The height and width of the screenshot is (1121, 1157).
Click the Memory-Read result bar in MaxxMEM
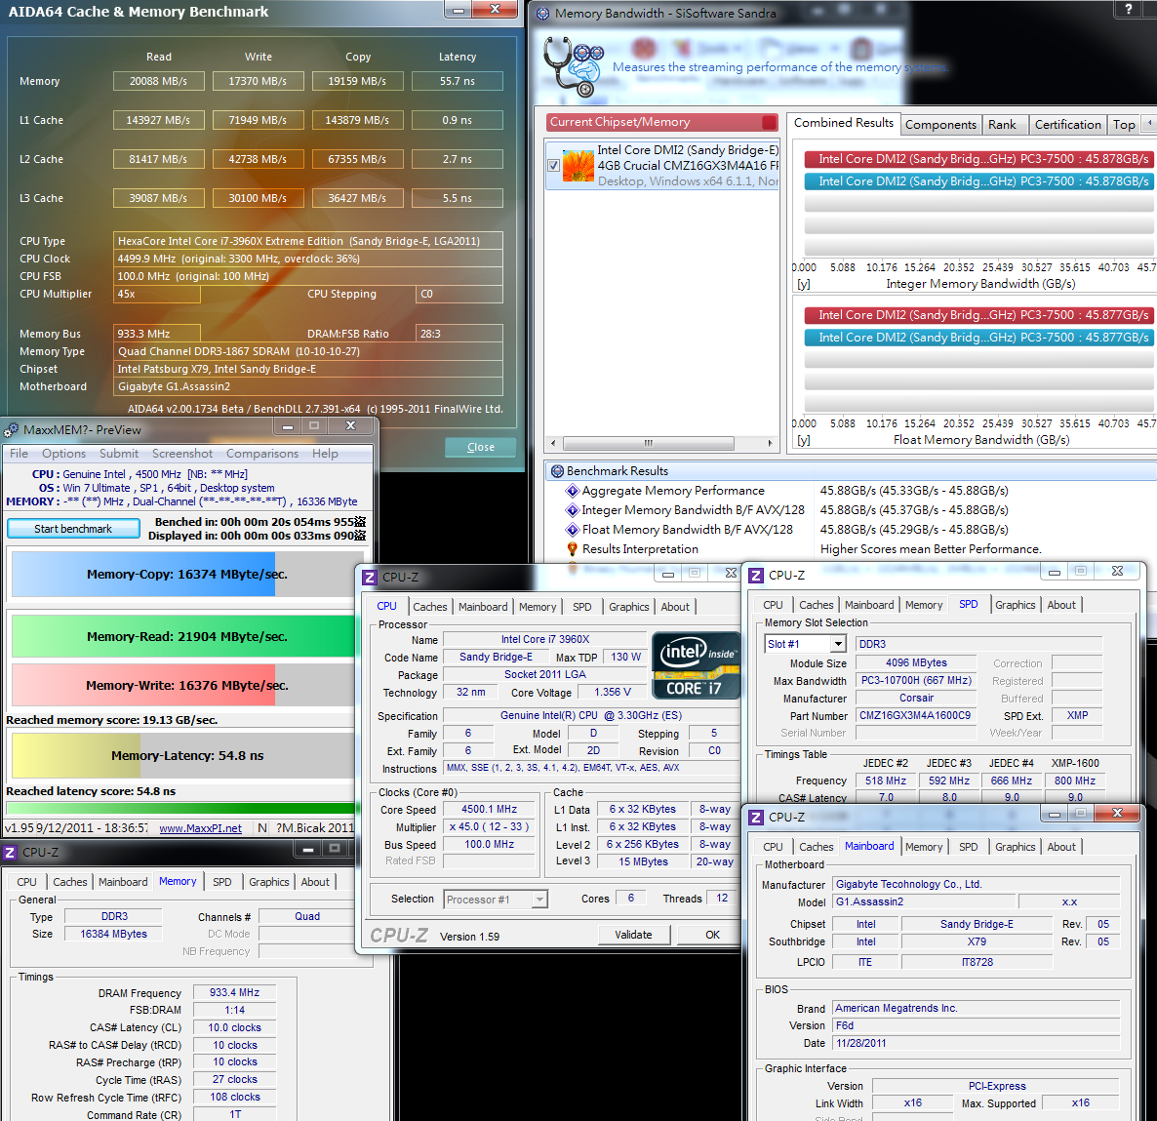point(184,636)
